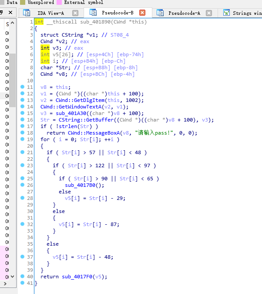Image resolution: width=262 pixels, height=294 pixels.
Task: Toggle breakpoint dot on line 26
Action: click(x=22, y=185)
